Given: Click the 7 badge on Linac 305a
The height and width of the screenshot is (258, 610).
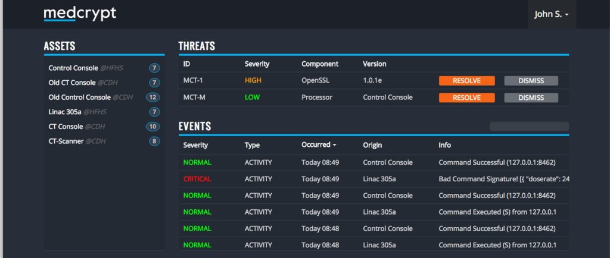Looking at the screenshot, I should pyautogui.click(x=154, y=112).
